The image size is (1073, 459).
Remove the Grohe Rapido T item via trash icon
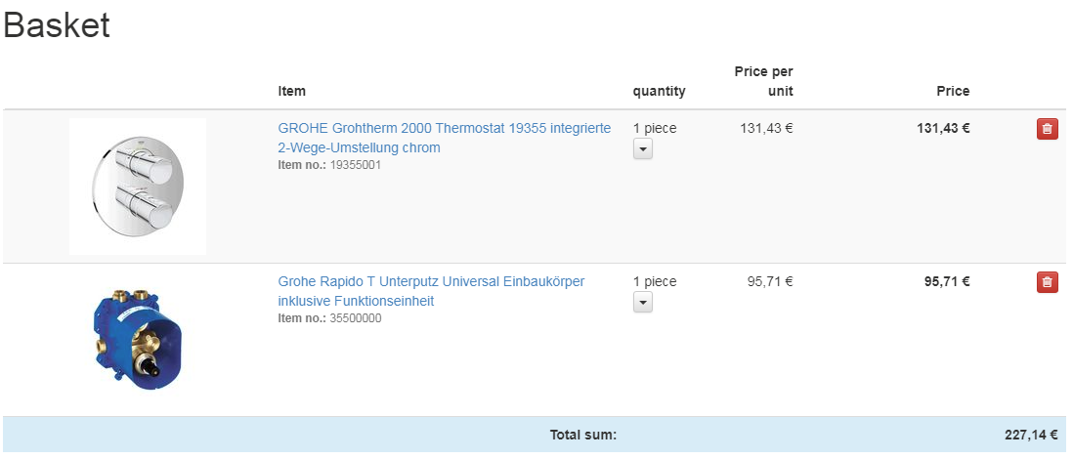click(1047, 282)
